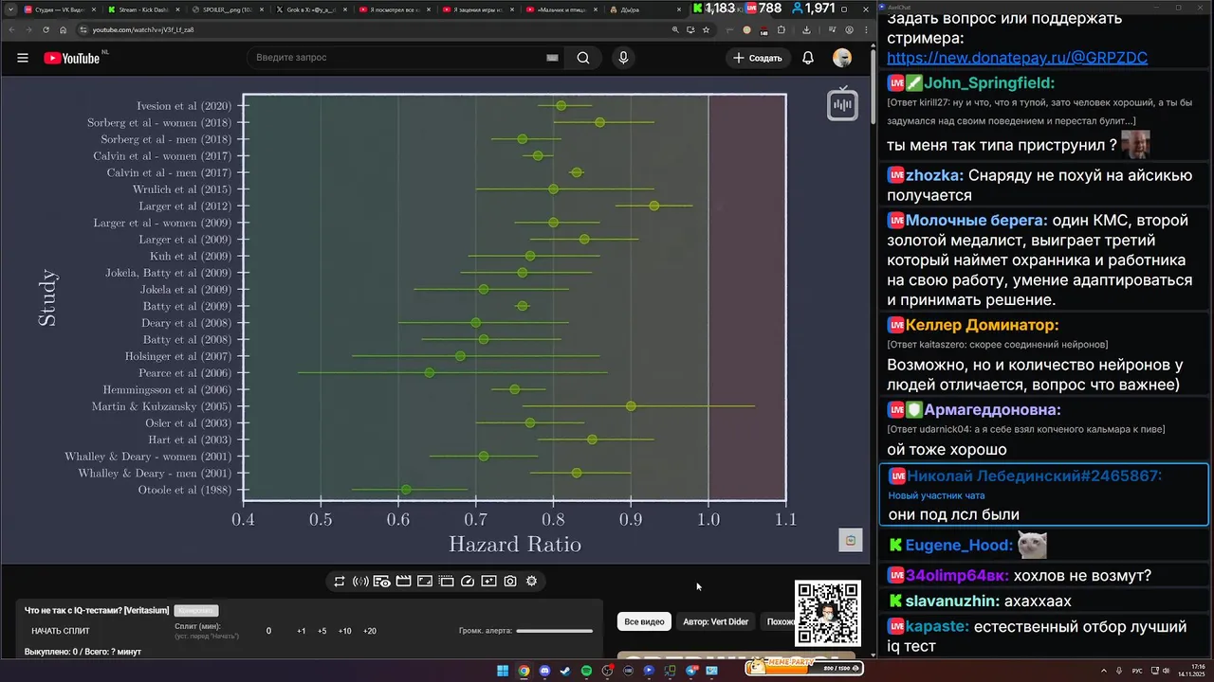Click the Создать button
Screen dimensions: 1214x682
pyautogui.click(x=757, y=58)
